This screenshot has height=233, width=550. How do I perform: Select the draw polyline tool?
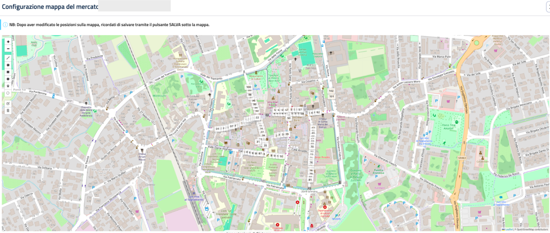[x=8, y=58]
